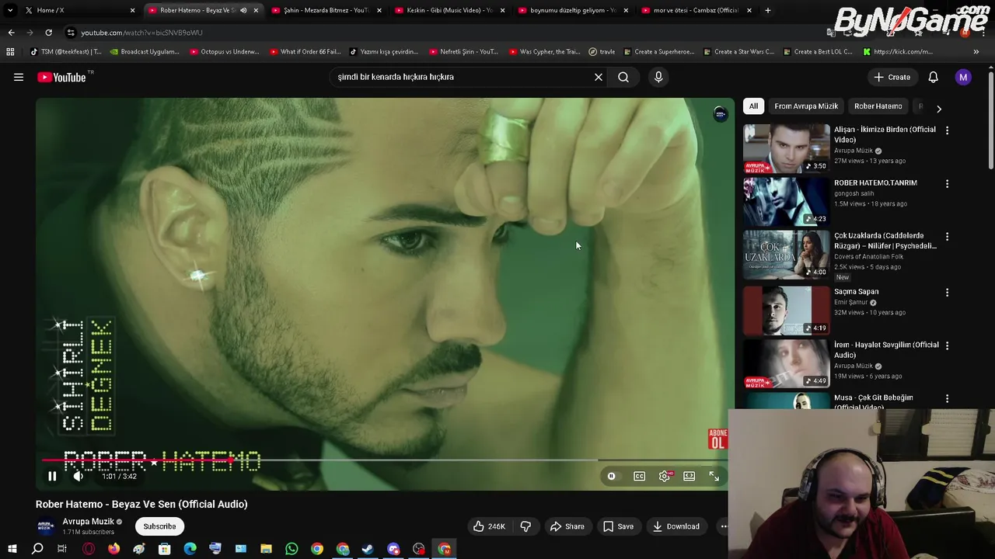Open Alişan - İkimize Birden video thumbnail
This screenshot has width=995, height=559.
786,148
